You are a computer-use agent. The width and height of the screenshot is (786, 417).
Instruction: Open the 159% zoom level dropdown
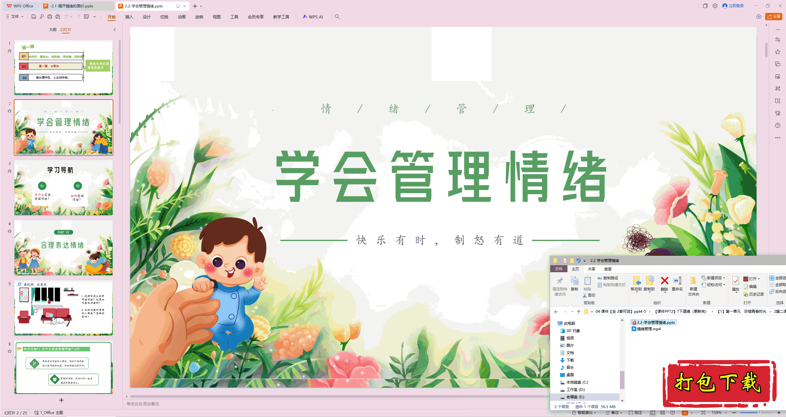point(719,413)
